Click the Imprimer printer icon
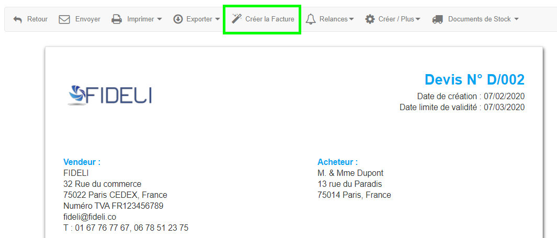The image size is (557, 238). pyautogui.click(x=117, y=19)
